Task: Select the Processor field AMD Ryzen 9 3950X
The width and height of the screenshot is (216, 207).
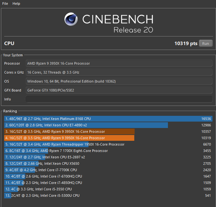Action: [x=119, y=63]
